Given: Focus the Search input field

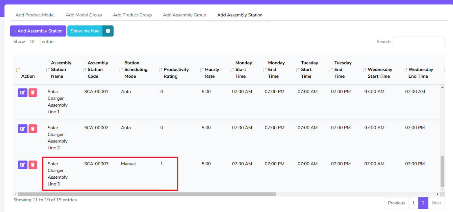Looking at the screenshot, I should (419, 42).
